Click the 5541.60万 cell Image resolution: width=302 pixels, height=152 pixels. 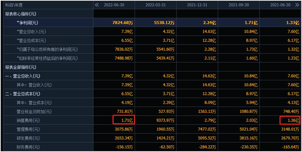tap(165, 50)
